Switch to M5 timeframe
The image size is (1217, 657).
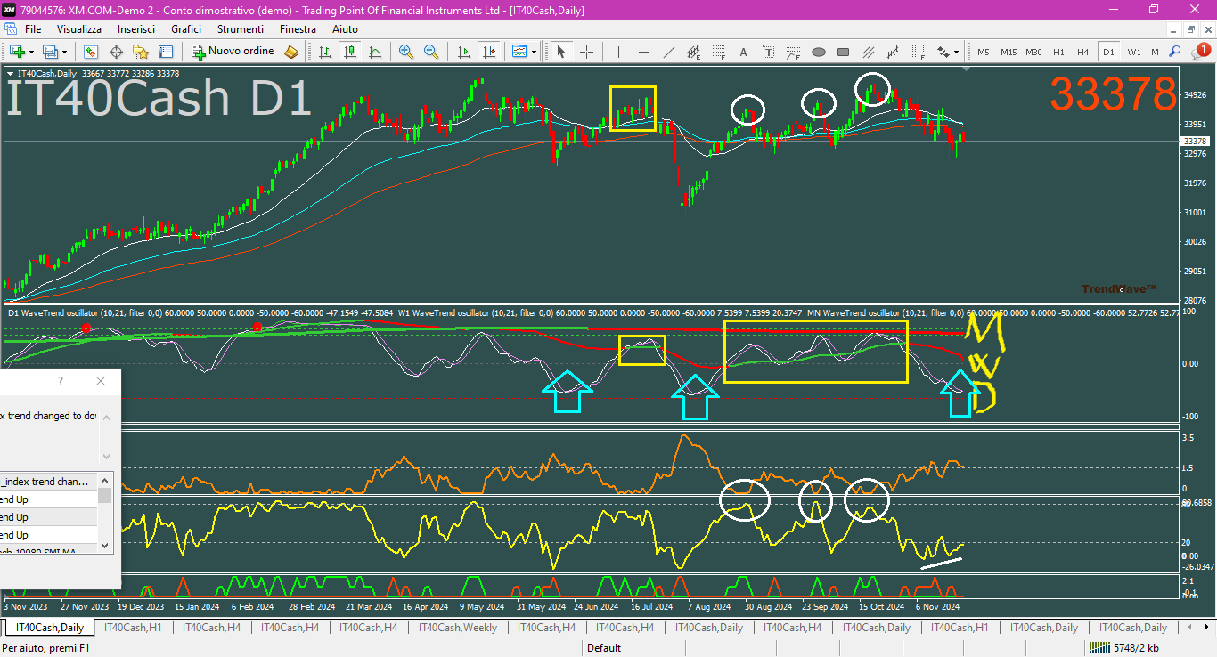[983, 52]
